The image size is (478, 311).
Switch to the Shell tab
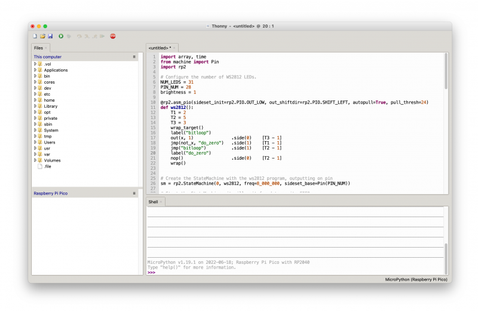click(154, 202)
